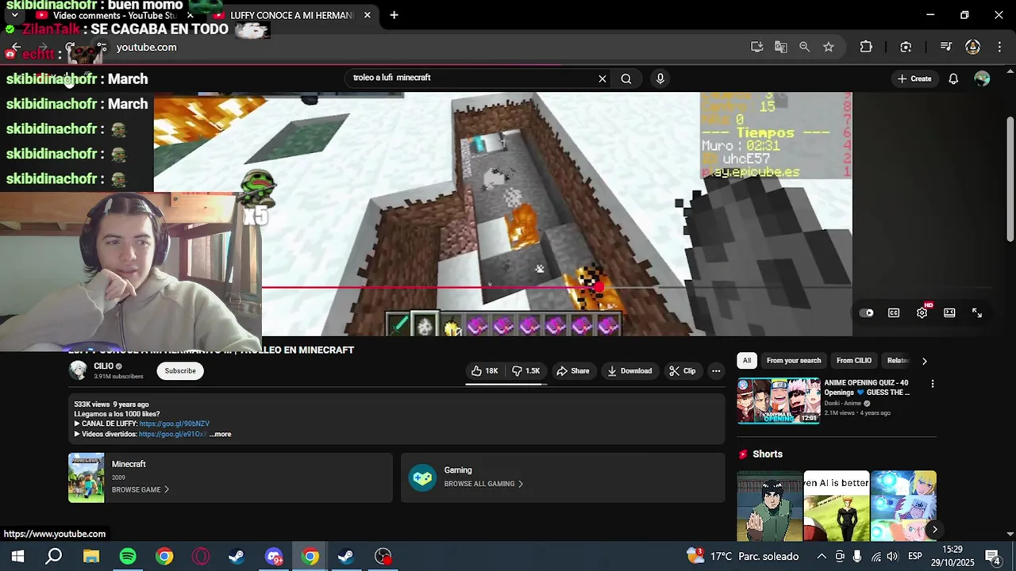Open the 'Videos divertidos' link
This screenshot has height=571, width=1016.
click(x=172, y=435)
